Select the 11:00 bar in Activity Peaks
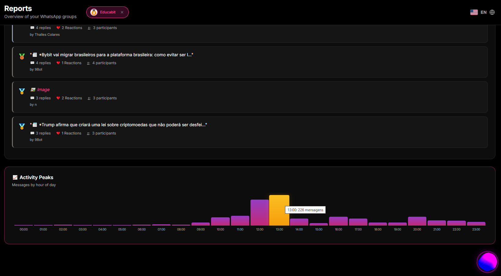 (x=240, y=221)
